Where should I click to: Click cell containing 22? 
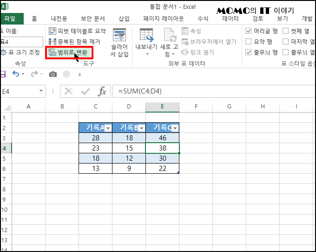click(163, 169)
